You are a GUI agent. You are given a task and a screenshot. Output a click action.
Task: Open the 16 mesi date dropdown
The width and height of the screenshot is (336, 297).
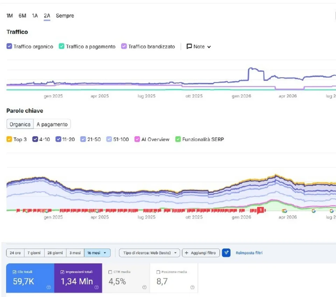[x=97, y=253]
